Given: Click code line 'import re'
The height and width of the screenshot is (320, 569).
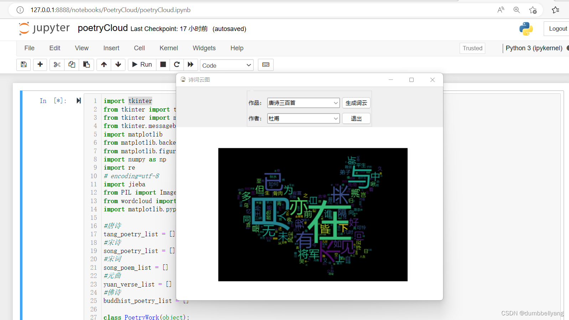Looking at the screenshot, I should tap(119, 167).
